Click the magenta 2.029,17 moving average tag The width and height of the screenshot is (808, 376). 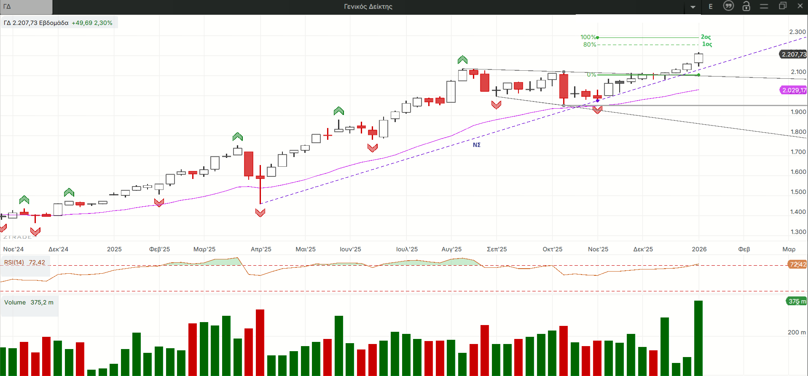[793, 90]
